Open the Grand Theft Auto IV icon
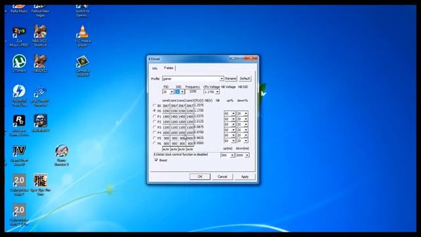 tap(19, 155)
